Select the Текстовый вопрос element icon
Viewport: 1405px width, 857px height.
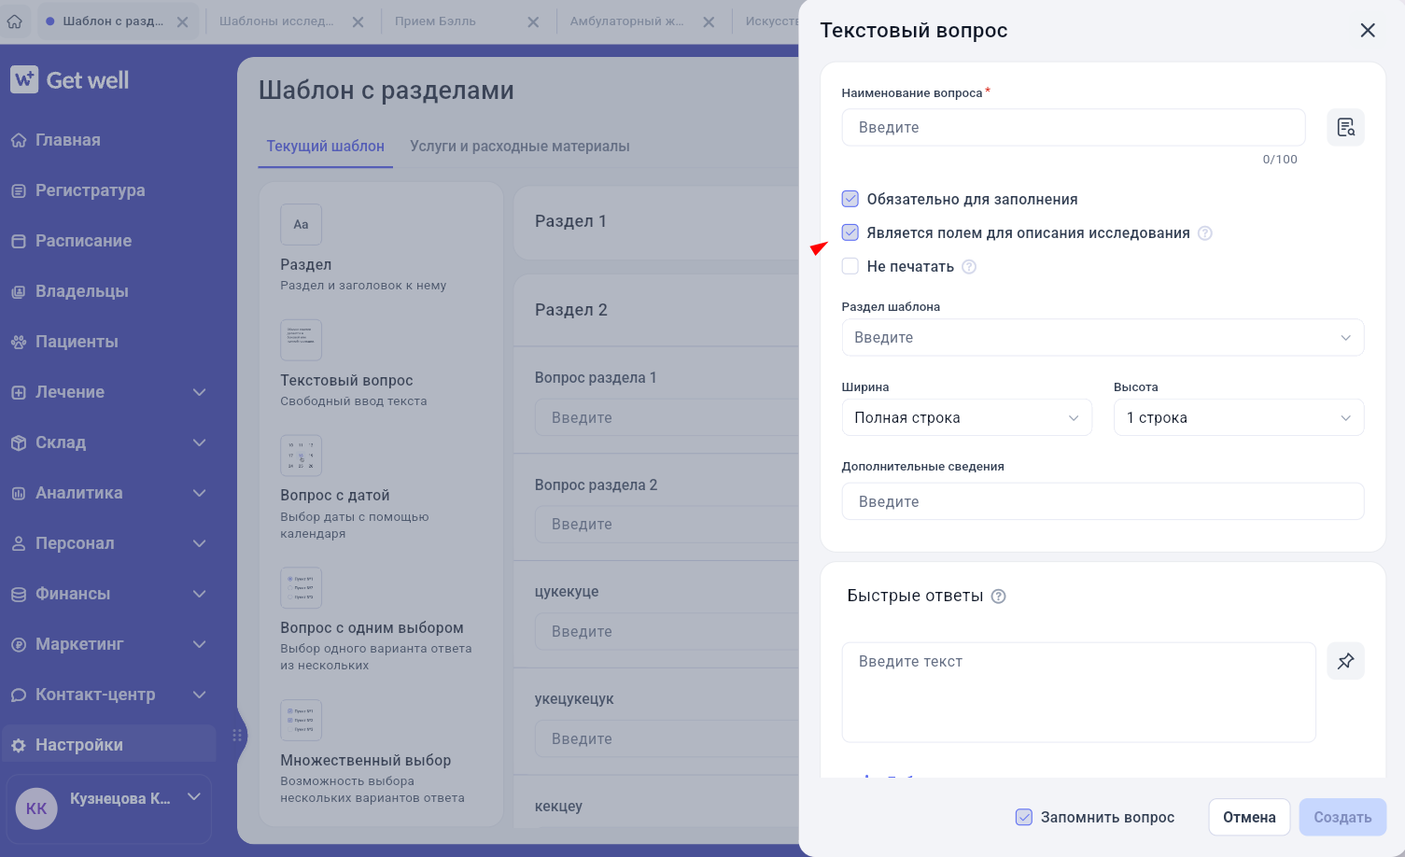point(301,340)
